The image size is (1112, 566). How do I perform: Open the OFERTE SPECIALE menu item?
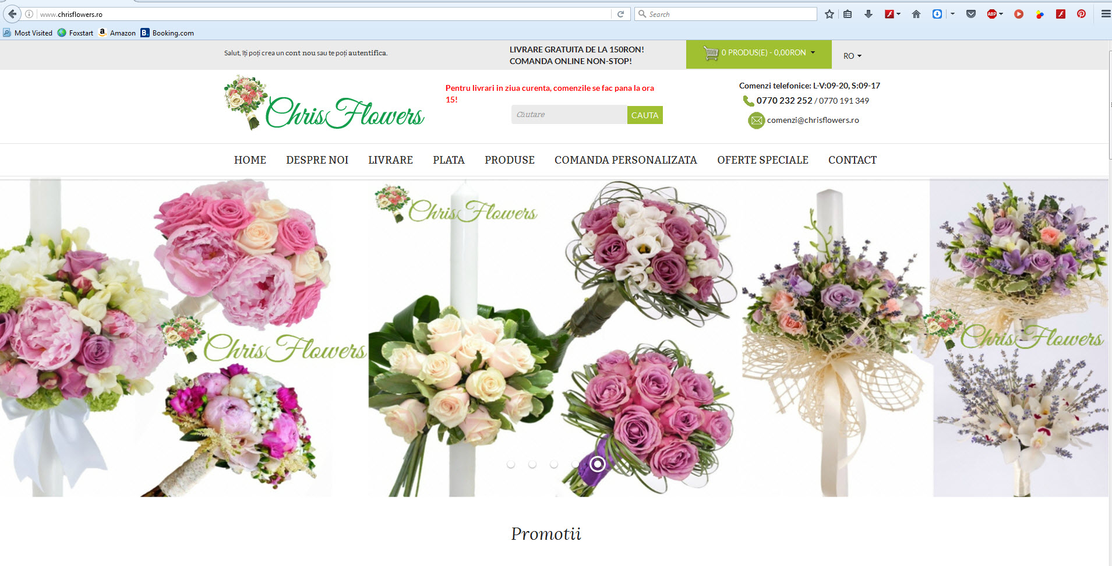[x=762, y=160]
